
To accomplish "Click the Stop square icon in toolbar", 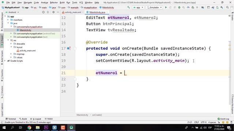I will point(197,7).
